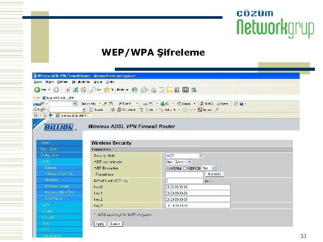Click the Google toolbar Options button

[x=205, y=110]
